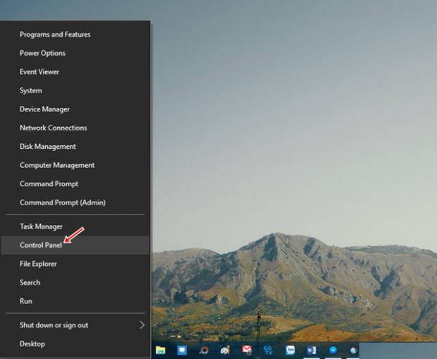The width and height of the screenshot is (437, 359).
Task: Show the Desktop via menu entry
Action: click(32, 343)
